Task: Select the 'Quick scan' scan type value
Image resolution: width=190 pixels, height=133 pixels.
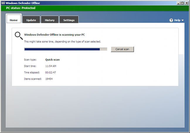Action: point(52,60)
